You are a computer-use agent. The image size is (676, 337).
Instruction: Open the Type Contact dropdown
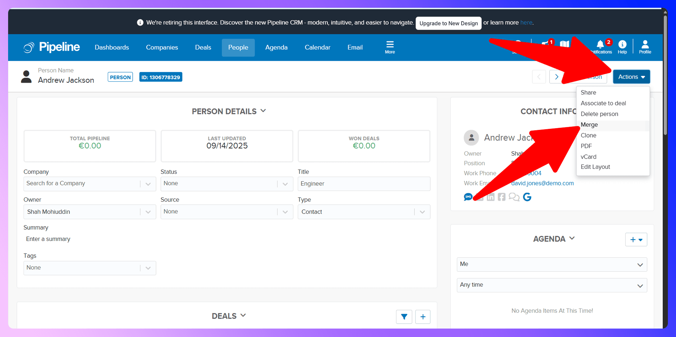364,212
